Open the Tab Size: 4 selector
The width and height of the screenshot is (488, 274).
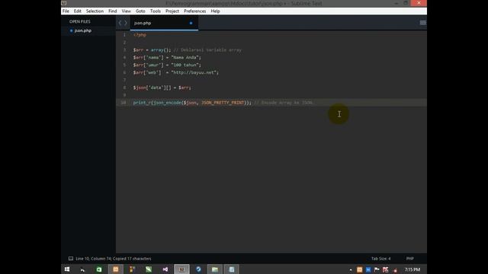click(380, 259)
